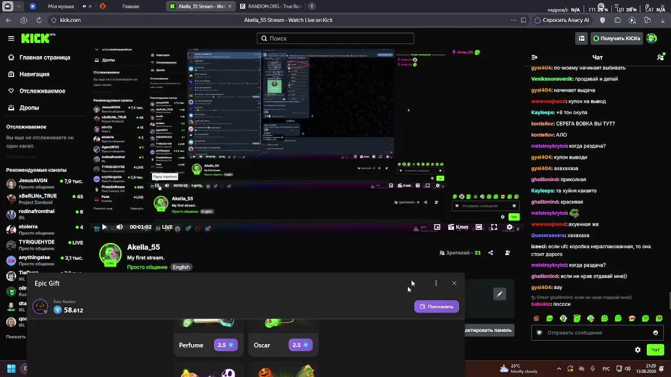Open anythingelse recommended channel
Screen dimensions: 671x377
pyautogui.click(x=45, y=260)
